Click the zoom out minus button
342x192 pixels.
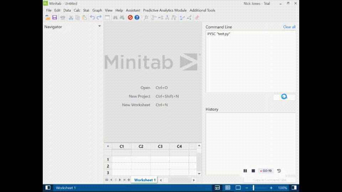coord(247,188)
